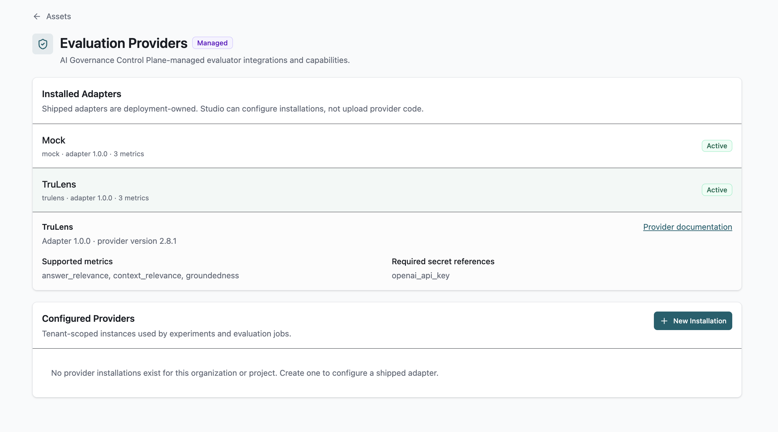Open Provider documentation link
Screen dimensions: 778x432
coord(688,227)
